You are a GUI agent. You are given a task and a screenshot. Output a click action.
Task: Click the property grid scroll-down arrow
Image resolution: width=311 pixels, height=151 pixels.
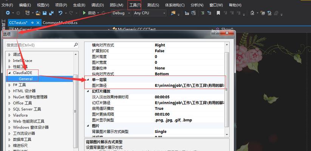coord(227,134)
